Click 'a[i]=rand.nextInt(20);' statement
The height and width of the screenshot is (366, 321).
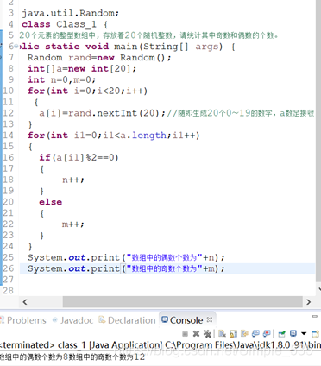(x=102, y=113)
